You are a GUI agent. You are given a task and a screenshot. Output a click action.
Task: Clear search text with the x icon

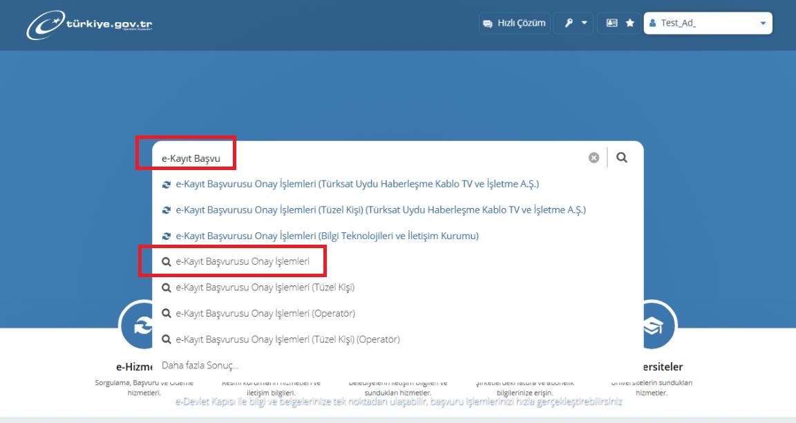tap(594, 158)
